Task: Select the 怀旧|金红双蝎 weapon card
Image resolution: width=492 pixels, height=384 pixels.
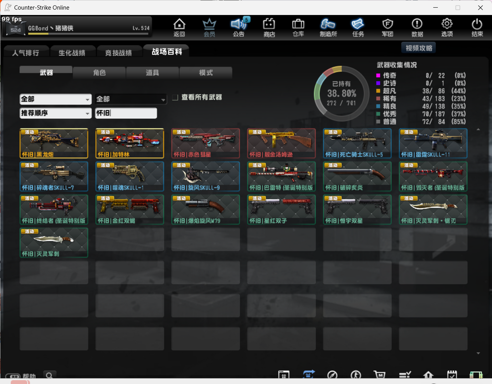Action: point(129,210)
